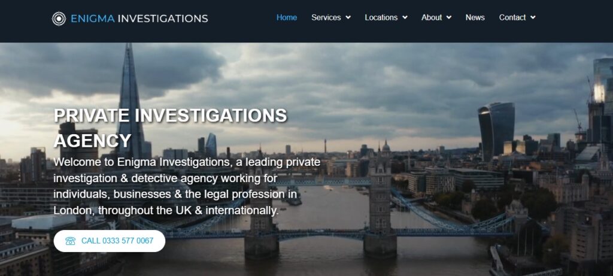This screenshot has width=613, height=276.
Task: Expand the chevron beside About
Action: (449, 17)
